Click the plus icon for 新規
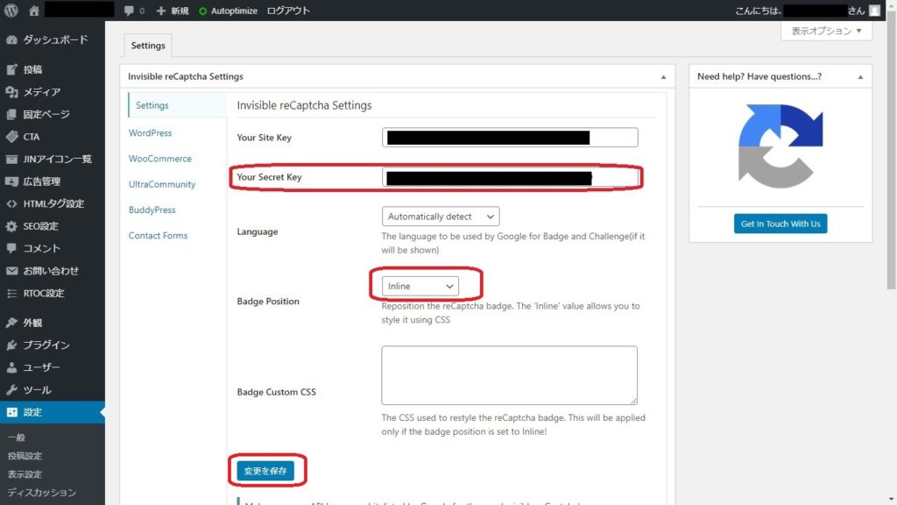Screen dimensions: 897x505 [x=161, y=11]
